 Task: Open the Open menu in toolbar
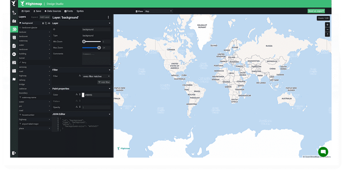click(x=26, y=11)
